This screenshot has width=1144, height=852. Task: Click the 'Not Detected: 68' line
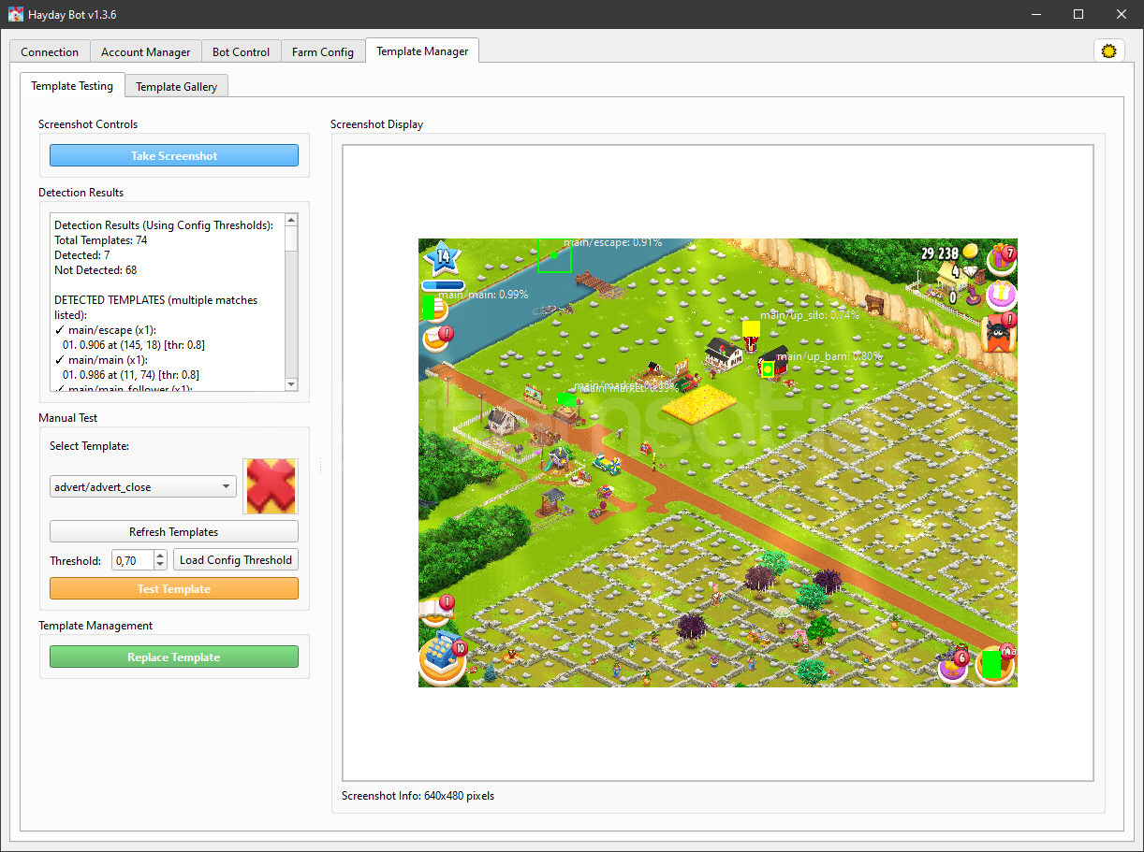95,270
